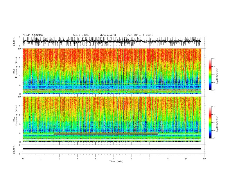Click the 'station=ATH' label

pyautogui.click(x=108, y=35)
